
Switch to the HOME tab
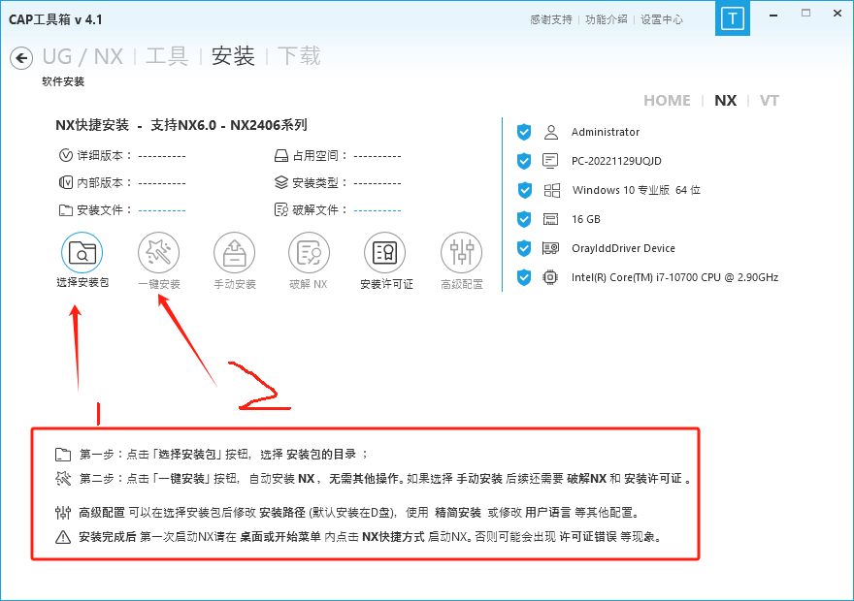click(x=667, y=101)
